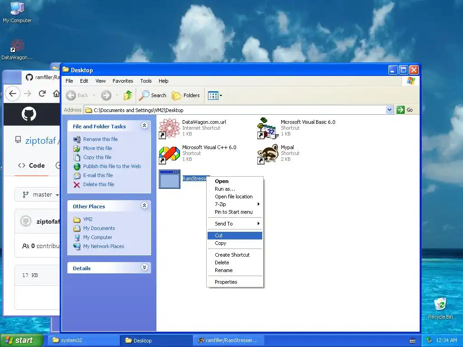Click the Up folder toolbar icon
This screenshot has width=463, height=347.
pos(128,95)
